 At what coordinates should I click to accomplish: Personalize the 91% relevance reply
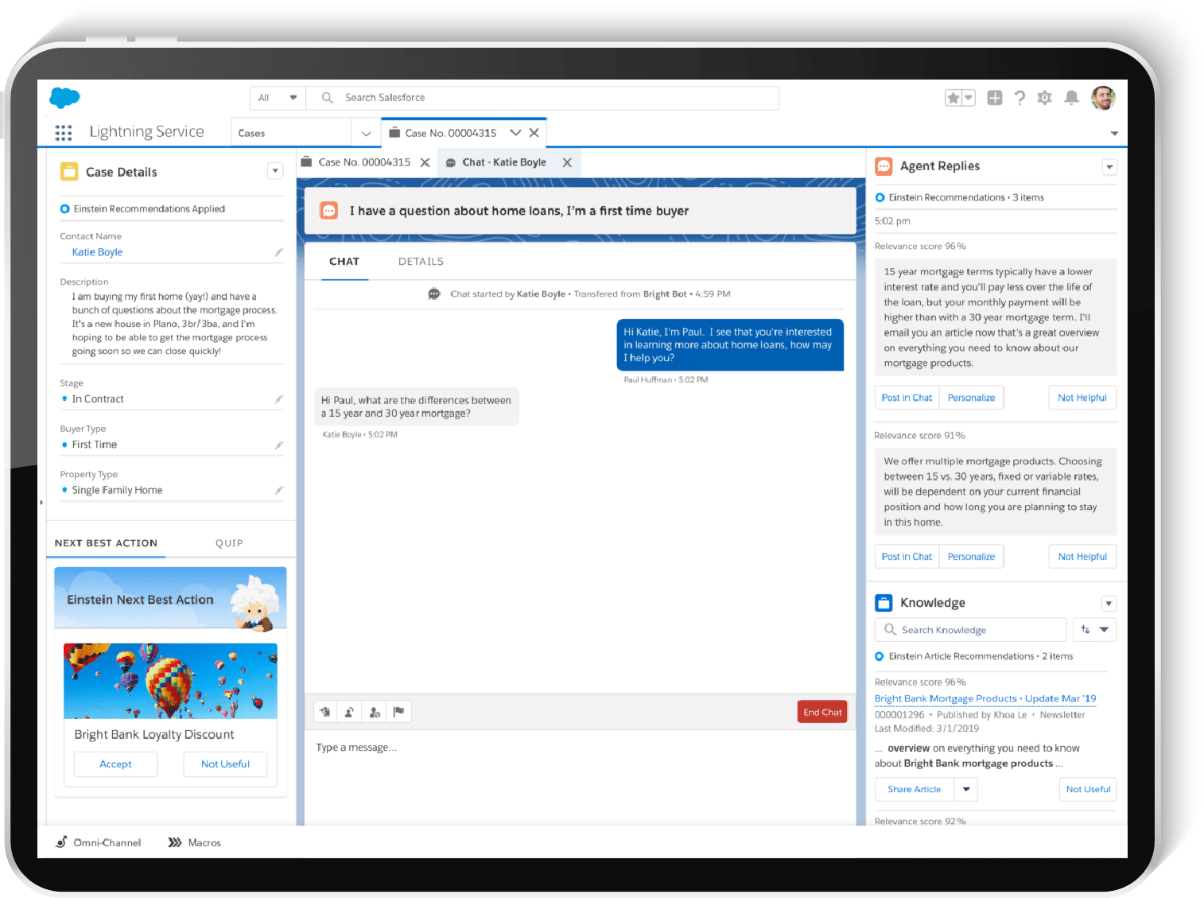tap(971, 557)
